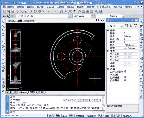The image size is (144, 118).
Task: Select the Rectangle drawing tool
Action: (3, 38)
